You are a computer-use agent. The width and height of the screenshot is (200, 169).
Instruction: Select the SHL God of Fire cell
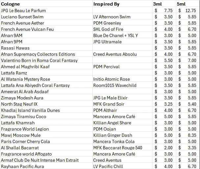tap(123, 29)
